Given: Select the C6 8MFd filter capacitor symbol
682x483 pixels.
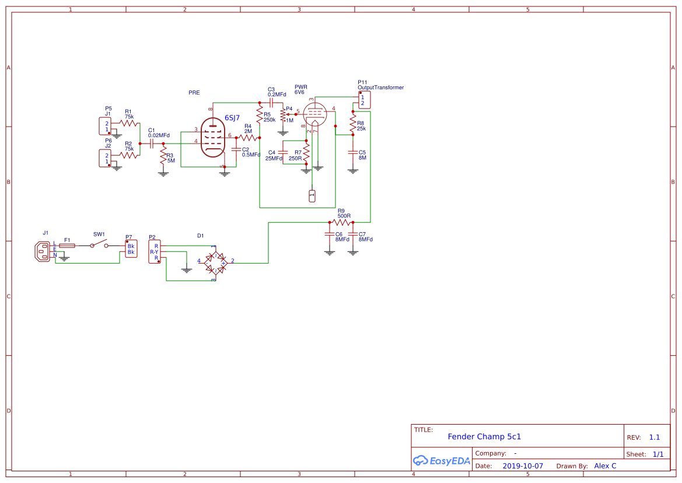Looking at the screenshot, I should [x=330, y=234].
